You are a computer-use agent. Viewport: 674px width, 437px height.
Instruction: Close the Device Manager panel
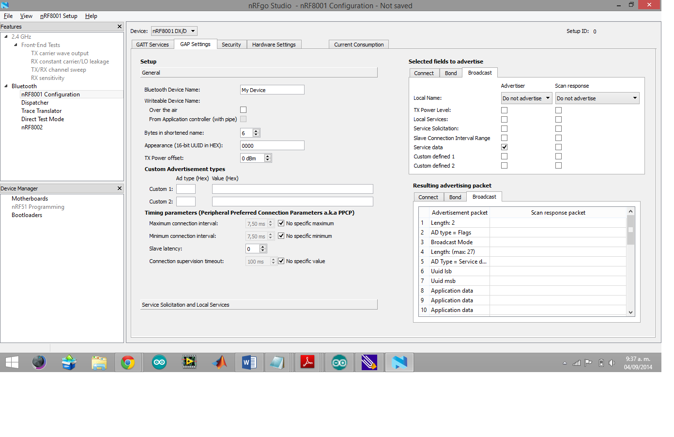pos(120,188)
